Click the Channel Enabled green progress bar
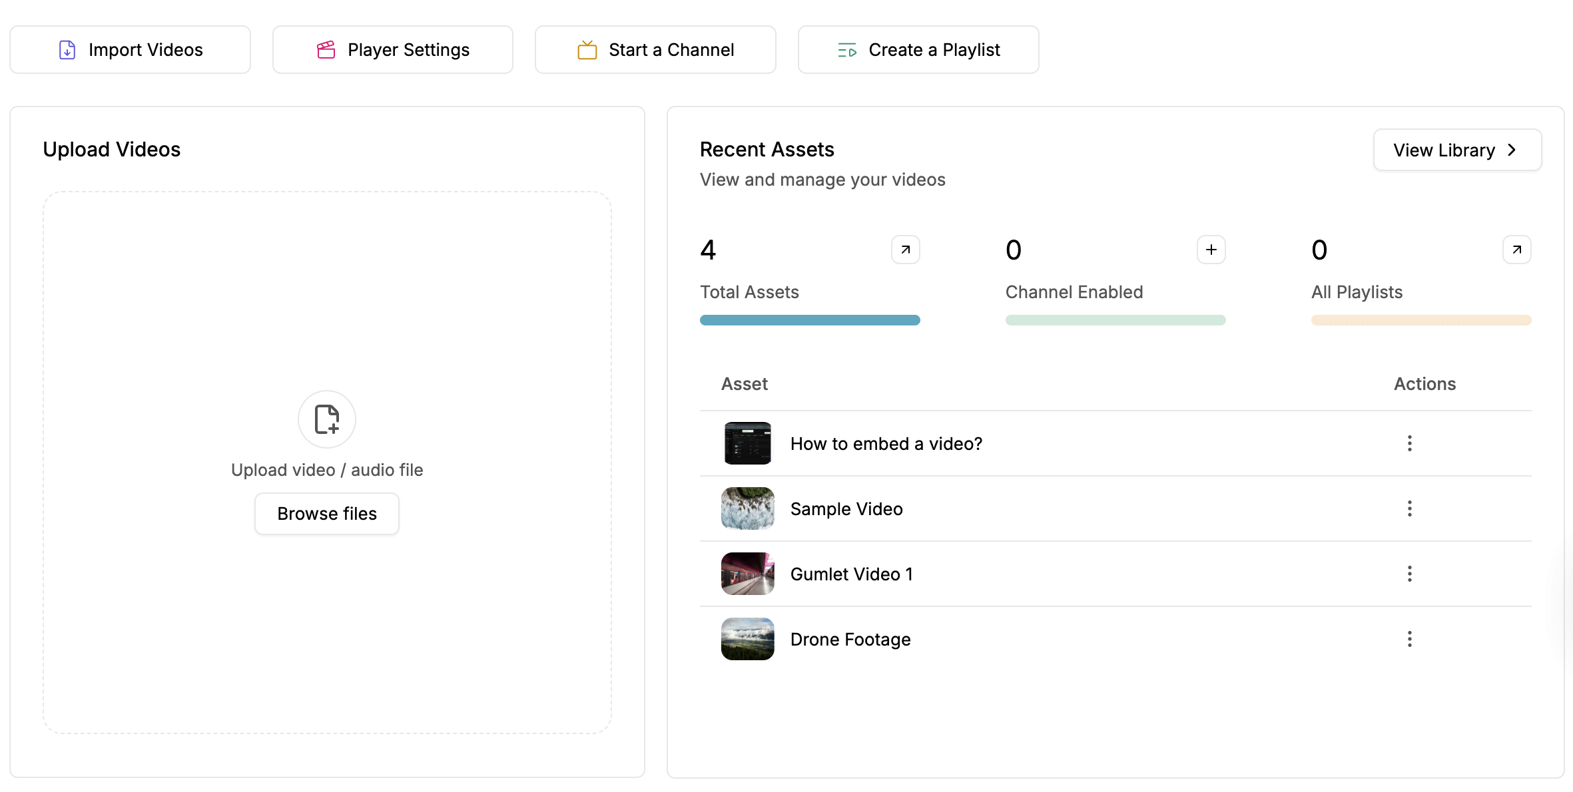The width and height of the screenshot is (1573, 792). 1115,320
